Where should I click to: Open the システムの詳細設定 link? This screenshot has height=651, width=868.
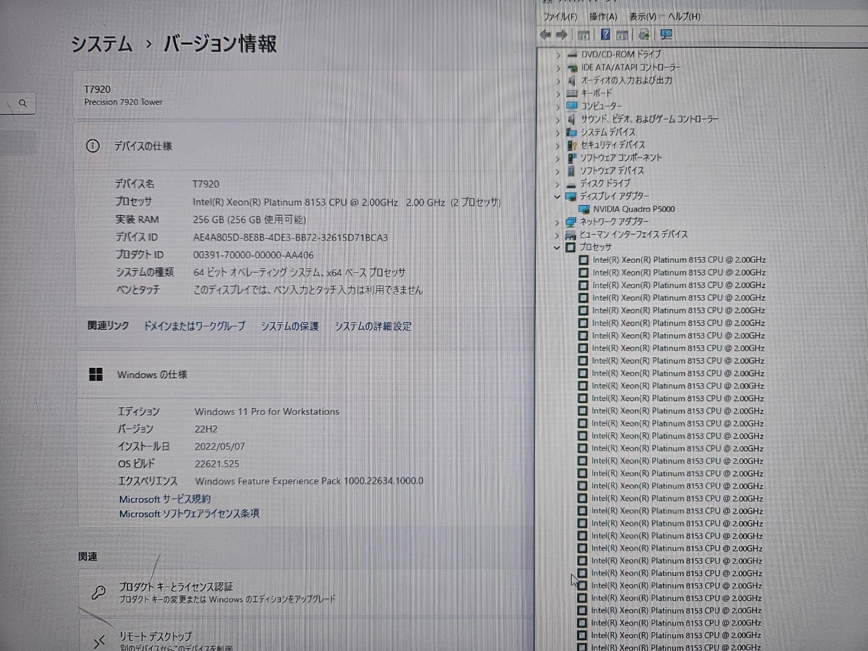(373, 326)
